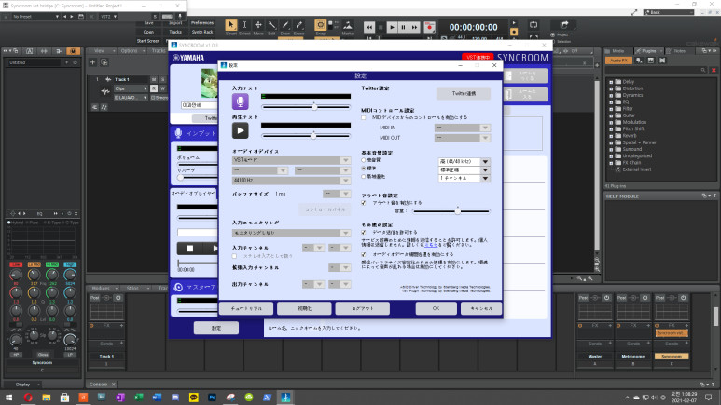Open the buffer size dropdown

tap(337, 194)
